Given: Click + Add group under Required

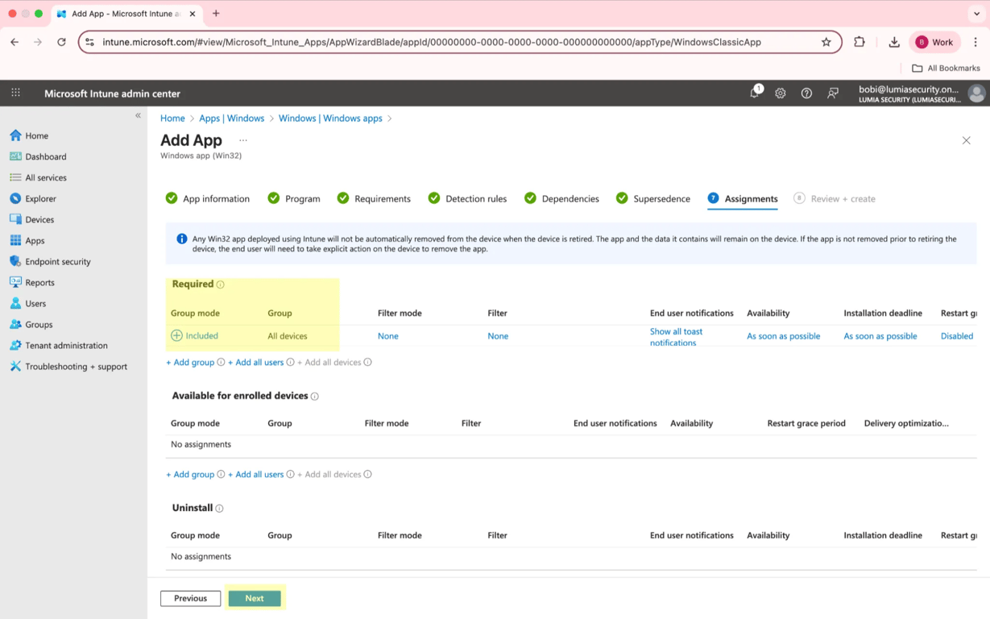Looking at the screenshot, I should pyautogui.click(x=190, y=362).
